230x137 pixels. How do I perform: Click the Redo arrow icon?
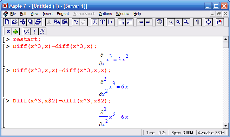pyautogui.click(x=84, y=22)
